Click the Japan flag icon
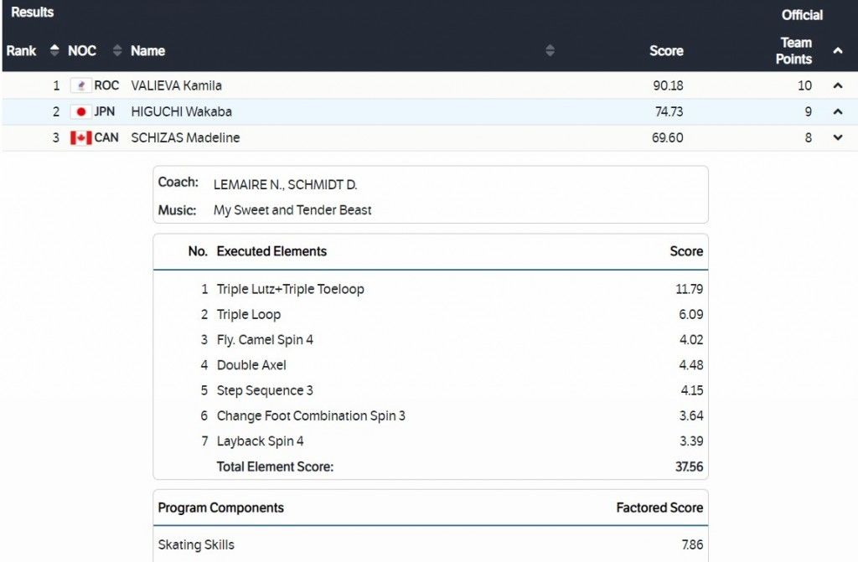 (80, 111)
